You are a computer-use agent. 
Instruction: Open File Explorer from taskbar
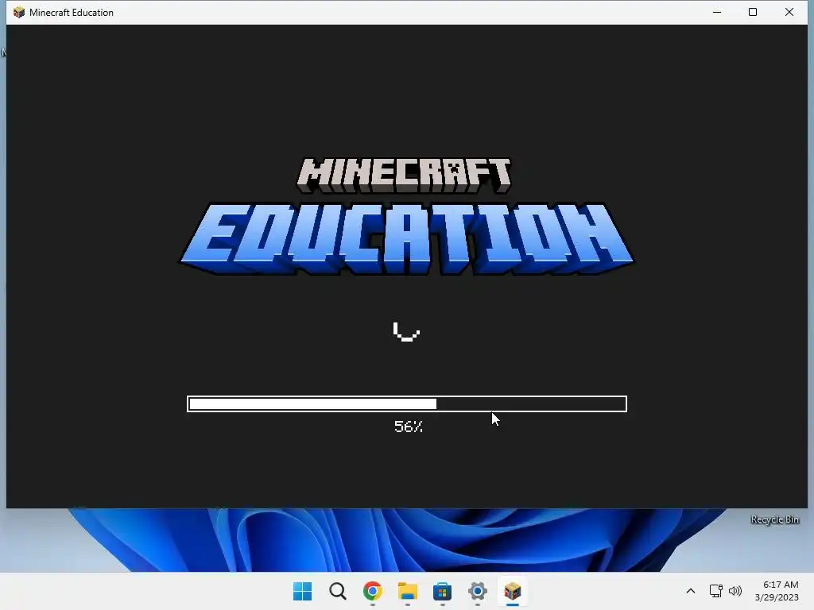[x=408, y=591]
